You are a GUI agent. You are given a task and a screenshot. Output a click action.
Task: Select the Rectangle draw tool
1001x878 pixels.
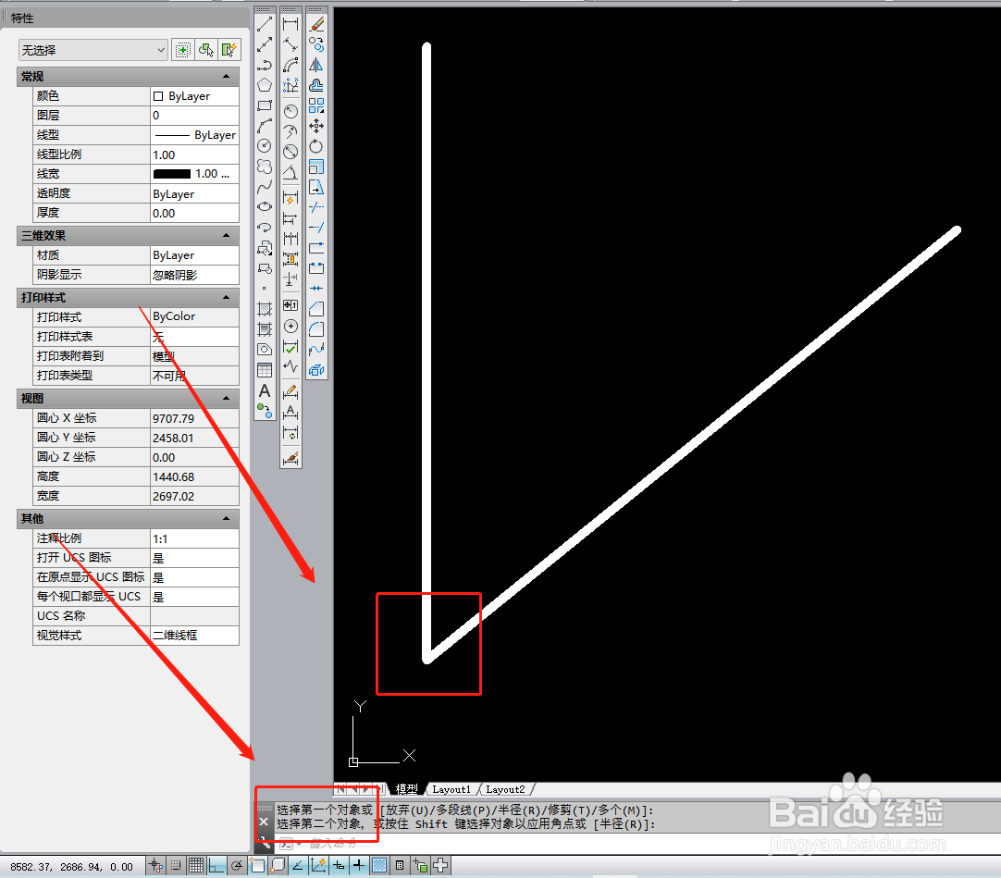pyautogui.click(x=265, y=105)
